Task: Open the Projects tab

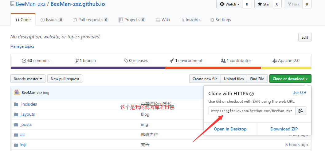Action: [132, 20]
